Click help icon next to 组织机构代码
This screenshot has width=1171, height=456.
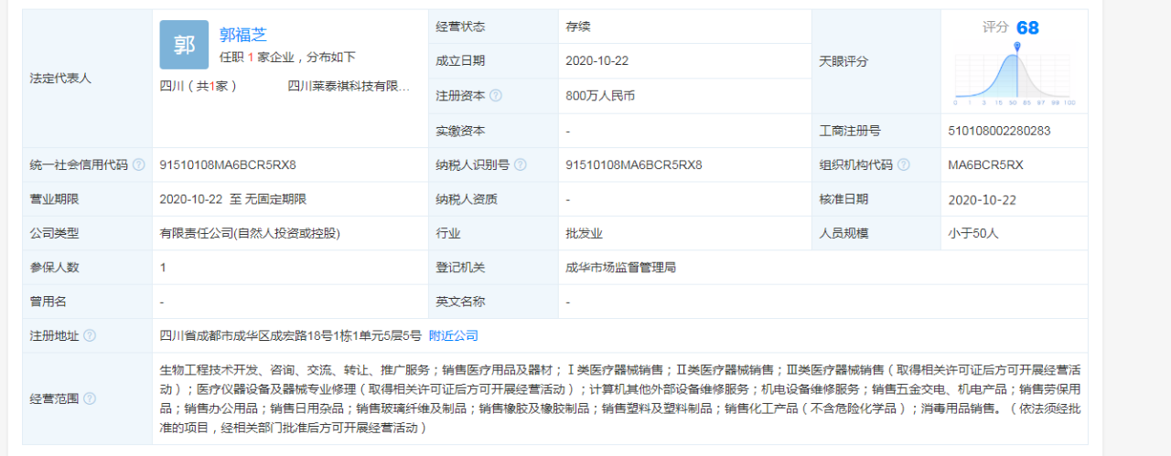point(903,165)
